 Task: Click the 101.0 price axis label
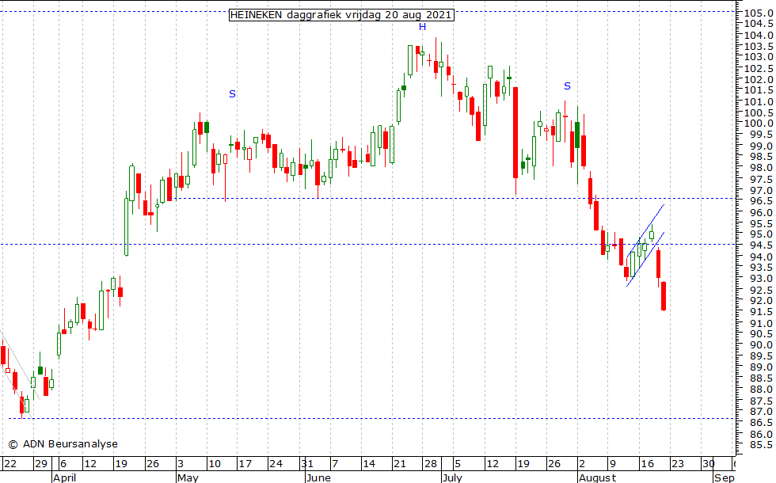coord(759,101)
